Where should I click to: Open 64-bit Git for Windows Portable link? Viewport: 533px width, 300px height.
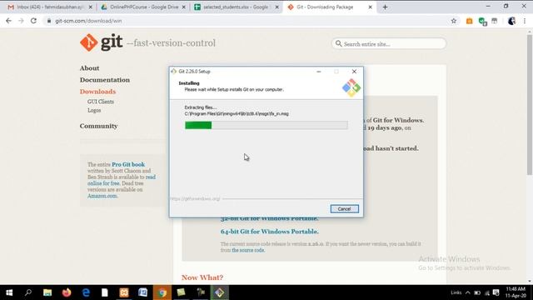coord(270,232)
